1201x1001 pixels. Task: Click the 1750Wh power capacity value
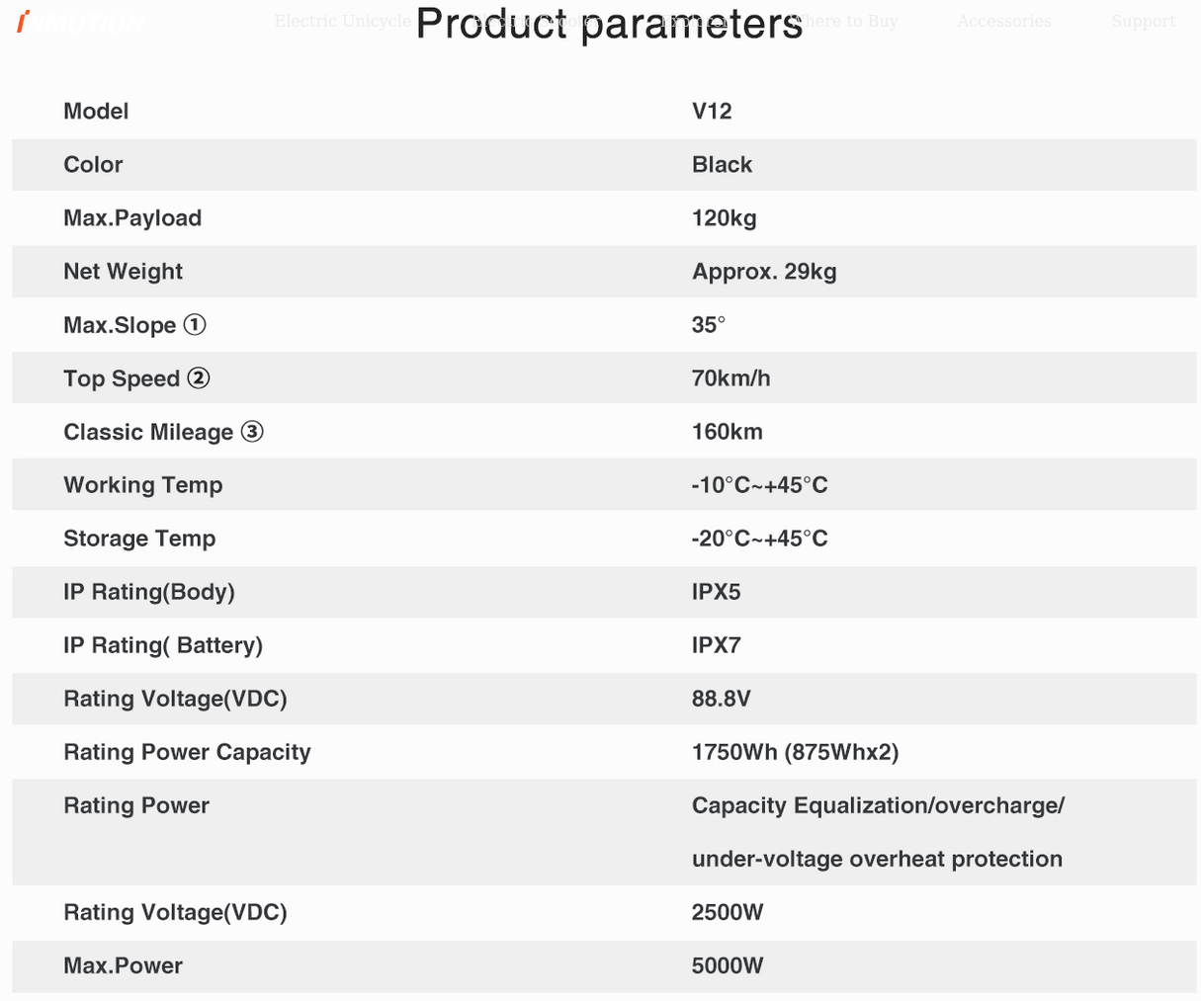tap(796, 751)
